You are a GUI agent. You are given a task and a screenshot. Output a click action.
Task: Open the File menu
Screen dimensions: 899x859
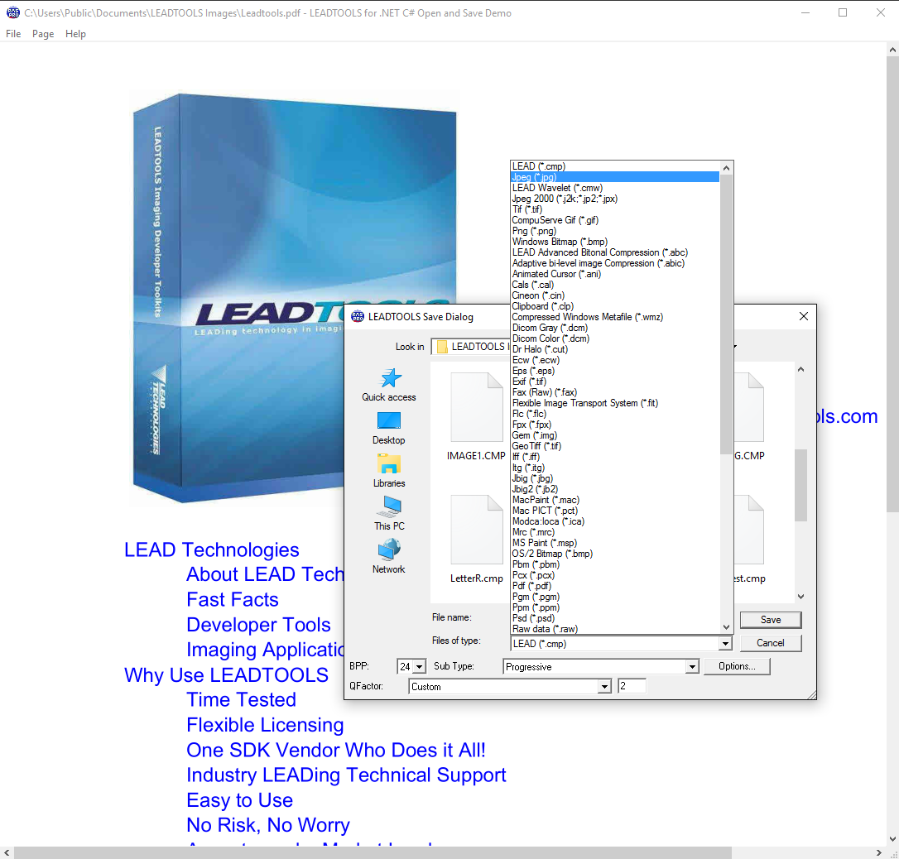(13, 34)
